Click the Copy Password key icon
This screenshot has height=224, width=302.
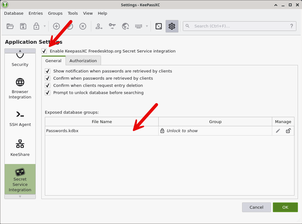click(112, 26)
